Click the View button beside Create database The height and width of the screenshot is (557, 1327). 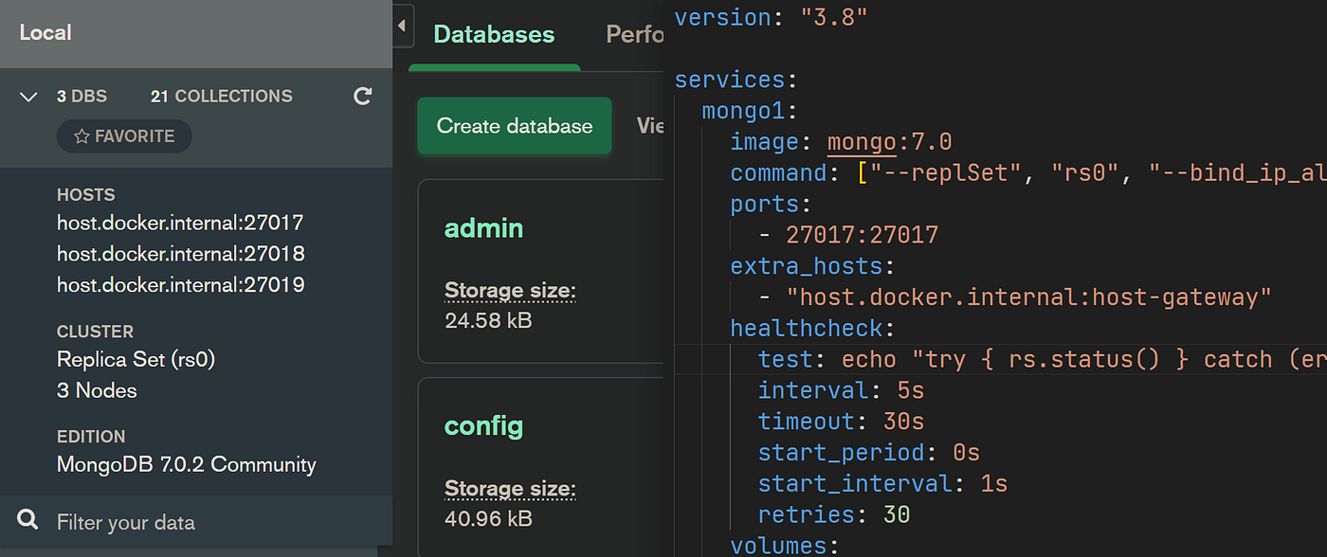pyautogui.click(x=651, y=125)
